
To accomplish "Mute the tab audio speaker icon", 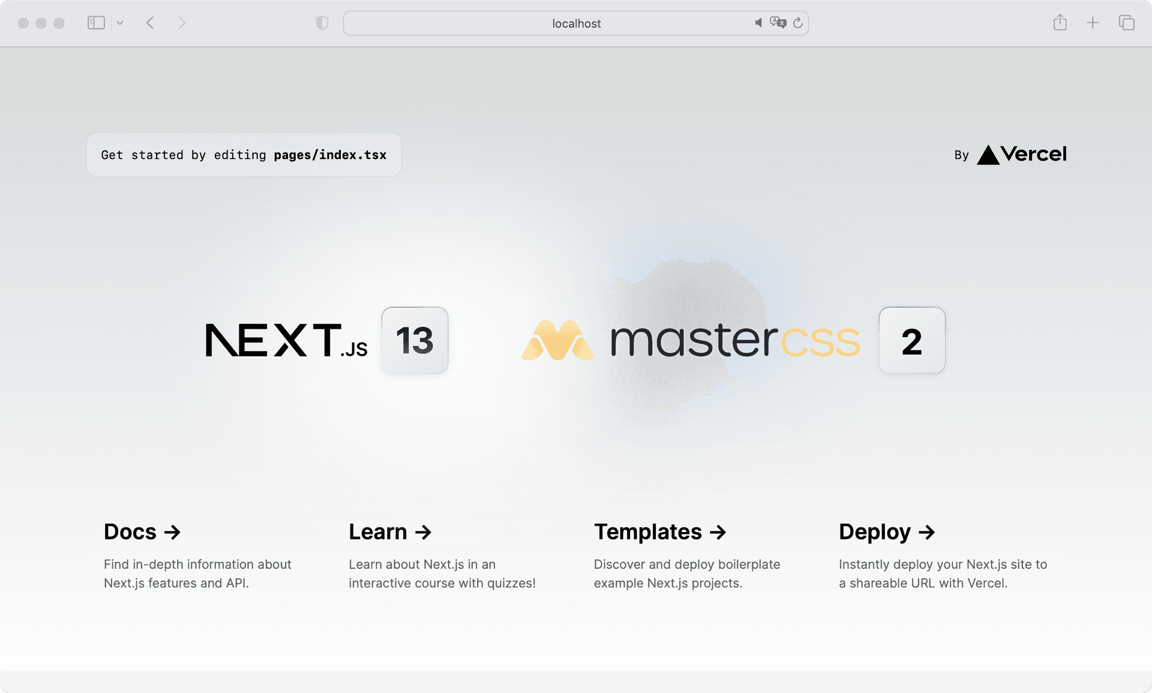I will tap(758, 23).
